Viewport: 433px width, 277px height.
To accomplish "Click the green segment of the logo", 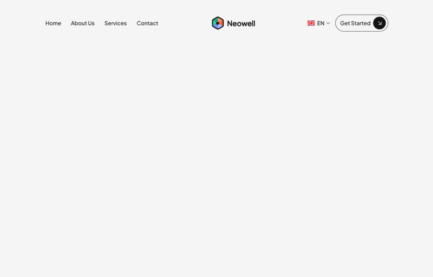I will tap(215, 22).
